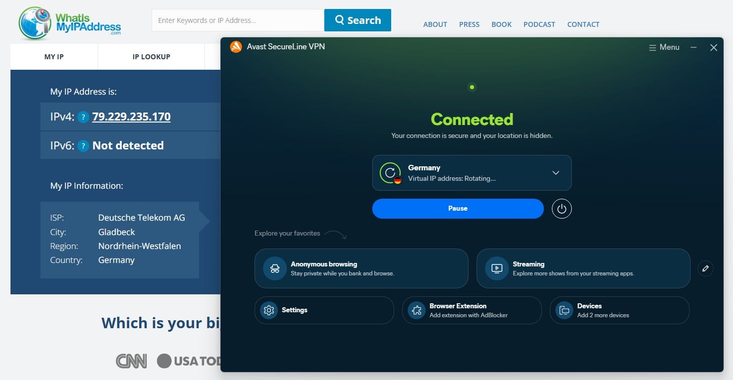Click the Anonymous browsing incognito icon

click(275, 268)
